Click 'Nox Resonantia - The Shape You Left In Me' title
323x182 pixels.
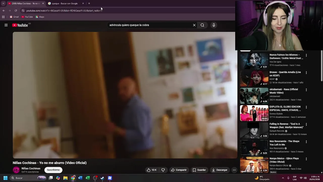tap(284, 143)
